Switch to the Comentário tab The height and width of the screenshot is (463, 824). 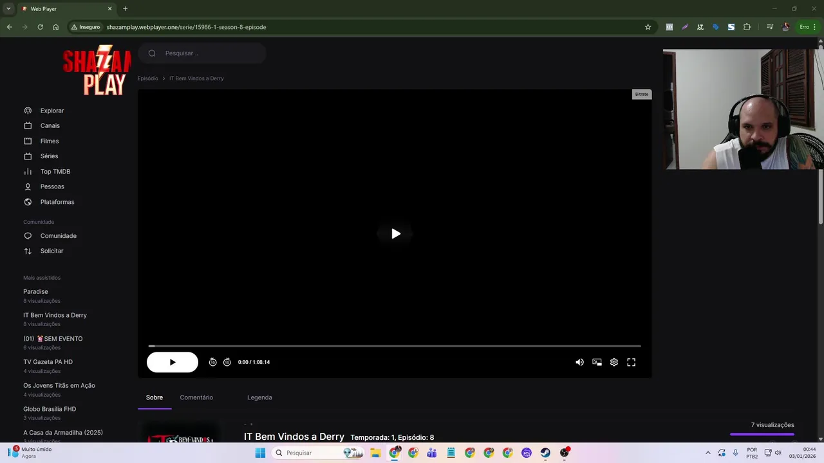196,397
